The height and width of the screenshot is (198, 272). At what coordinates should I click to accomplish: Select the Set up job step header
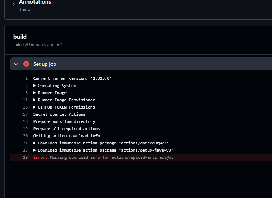pyautogui.click(x=141, y=64)
